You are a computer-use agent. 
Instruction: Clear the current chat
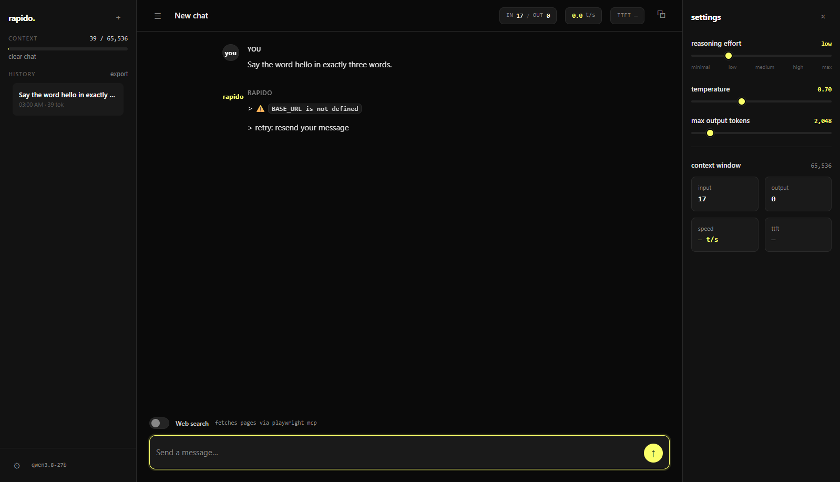tap(22, 57)
